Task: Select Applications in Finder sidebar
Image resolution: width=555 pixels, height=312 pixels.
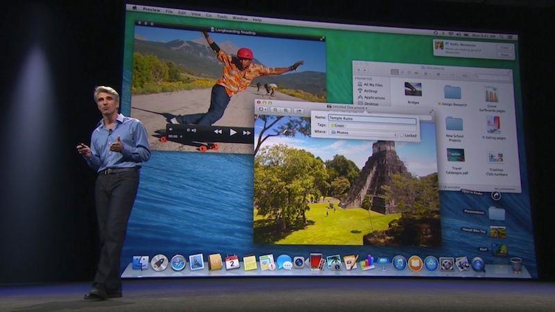Action: pyautogui.click(x=373, y=98)
